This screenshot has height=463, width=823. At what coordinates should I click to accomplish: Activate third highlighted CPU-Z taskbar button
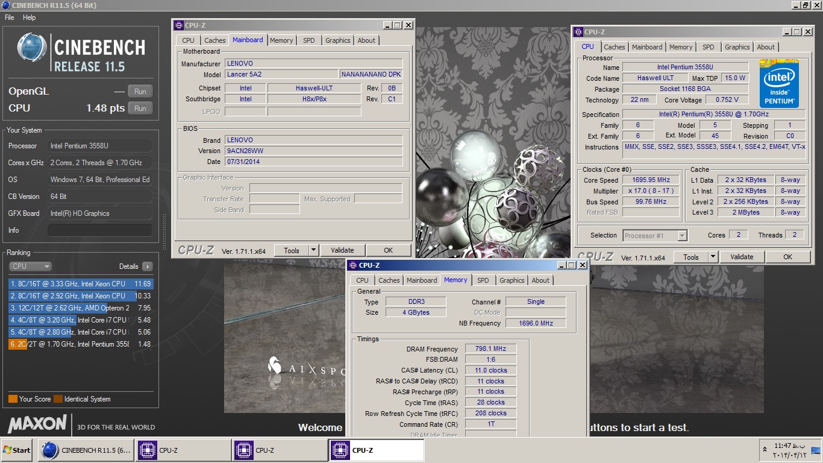click(377, 450)
